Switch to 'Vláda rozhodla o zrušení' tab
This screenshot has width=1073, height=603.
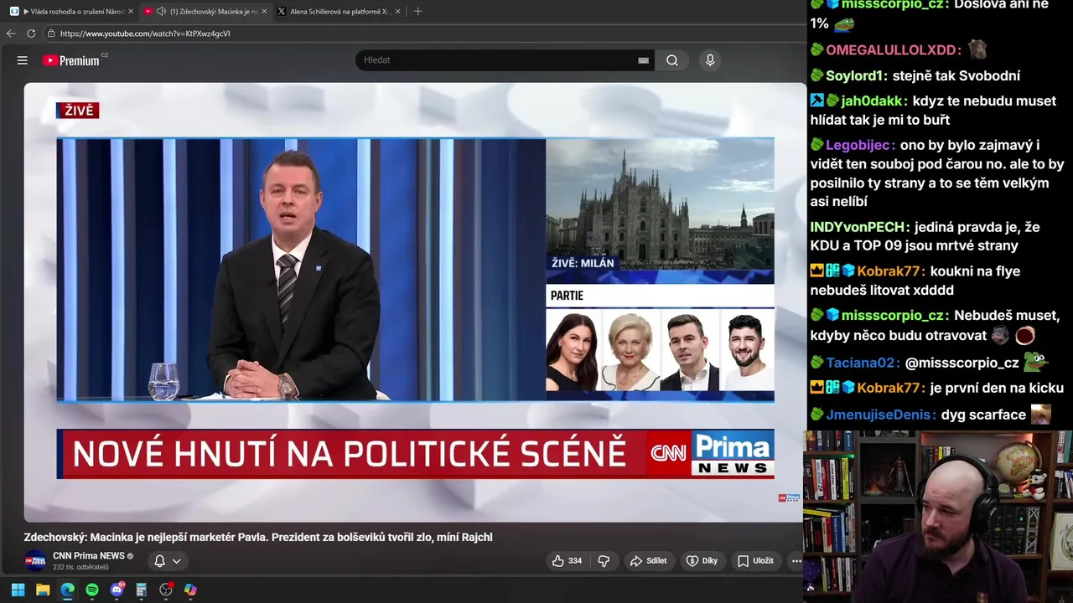click(71, 11)
